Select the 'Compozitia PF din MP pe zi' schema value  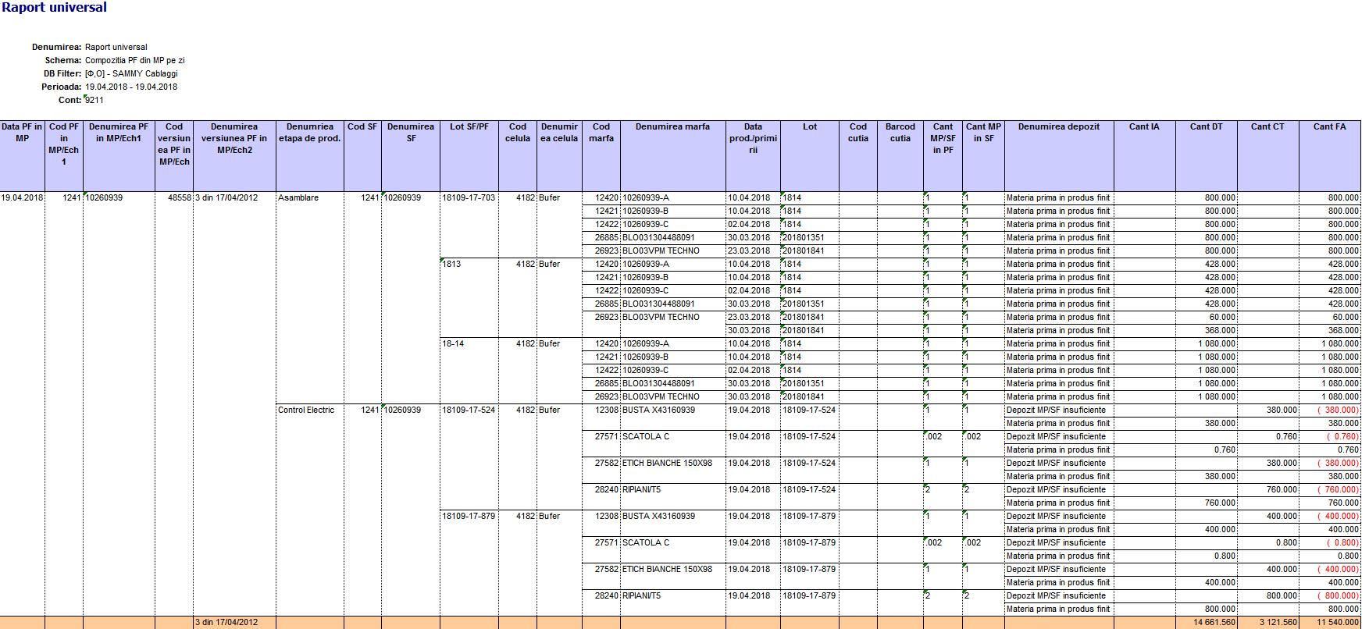coord(134,60)
